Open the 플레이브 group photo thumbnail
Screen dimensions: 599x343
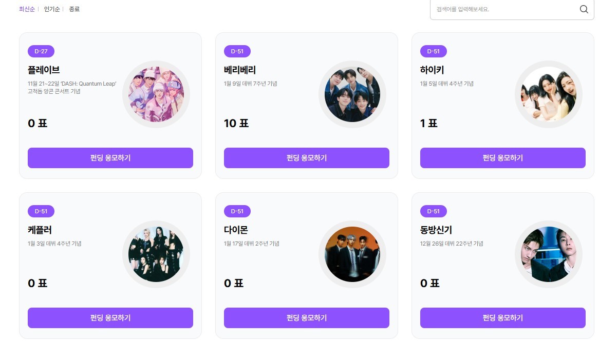[x=156, y=94]
